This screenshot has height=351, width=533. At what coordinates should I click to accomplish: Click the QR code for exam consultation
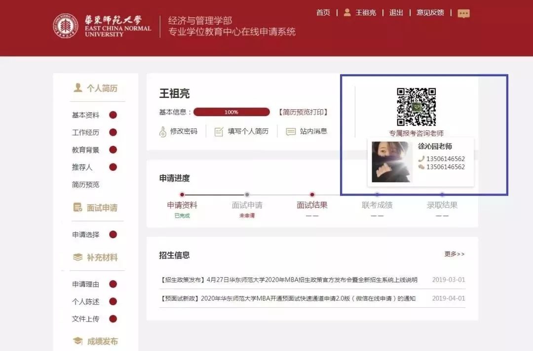[x=417, y=107]
